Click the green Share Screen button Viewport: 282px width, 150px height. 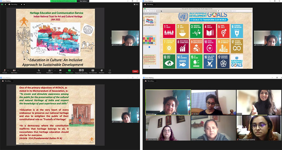[x=69, y=71]
